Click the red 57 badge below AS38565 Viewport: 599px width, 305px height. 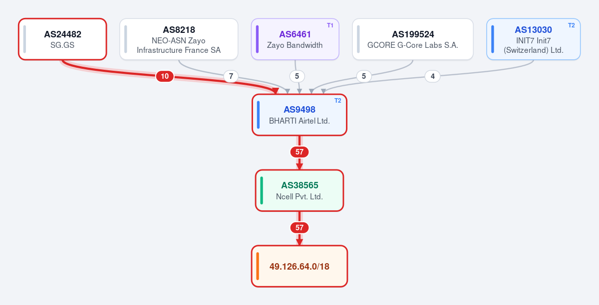click(x=299, y=228)
